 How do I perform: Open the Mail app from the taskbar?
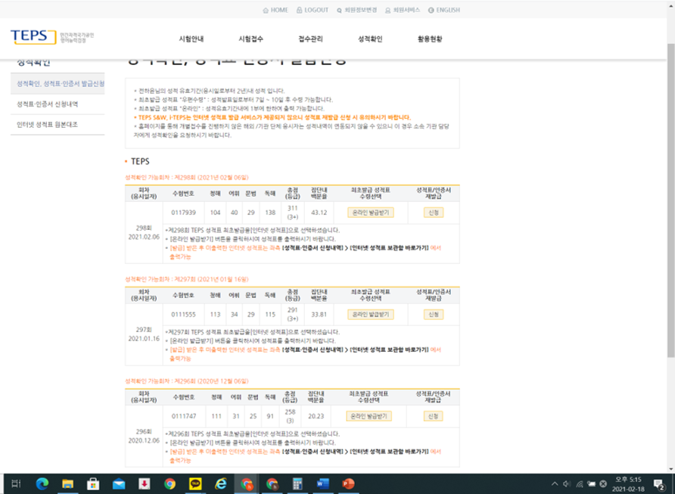[119, 483]
